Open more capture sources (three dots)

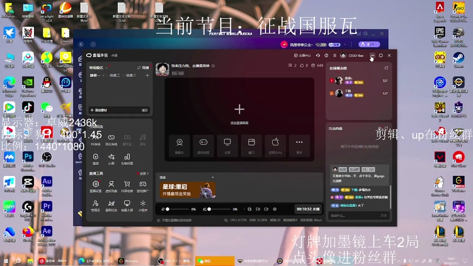(x=299, y=146)
